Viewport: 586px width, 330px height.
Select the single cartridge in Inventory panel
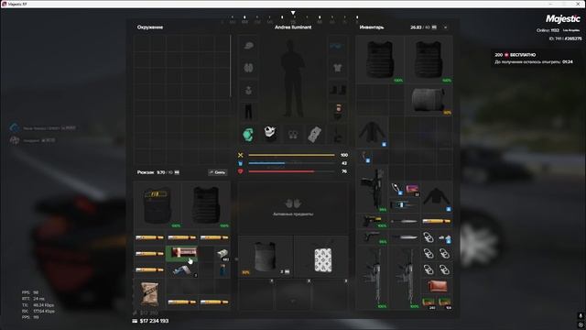(x=437, y=221)
